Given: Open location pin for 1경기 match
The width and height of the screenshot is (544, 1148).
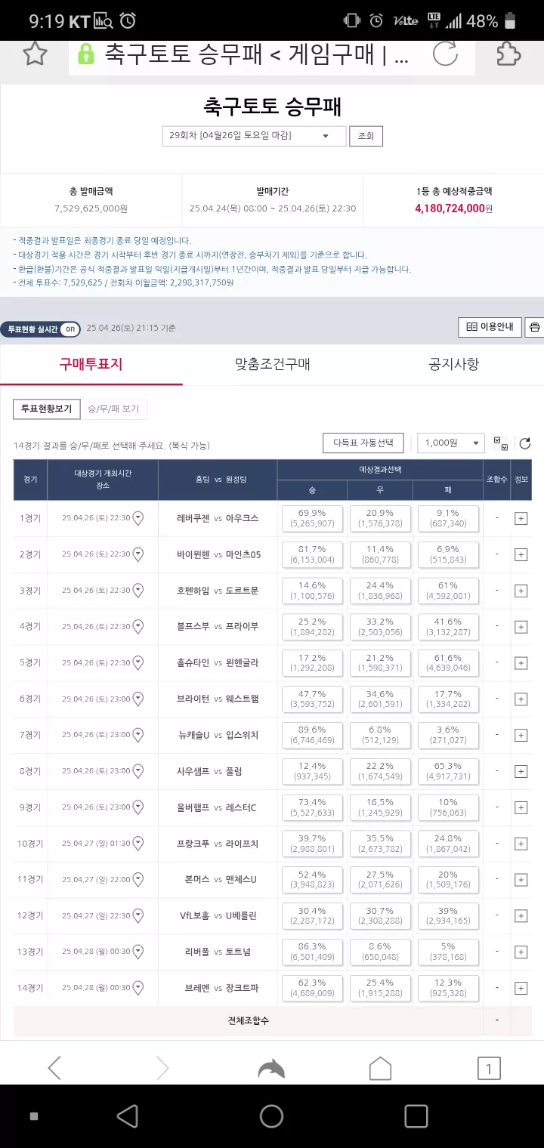Looking at the screenshot, I should [138, 518].
